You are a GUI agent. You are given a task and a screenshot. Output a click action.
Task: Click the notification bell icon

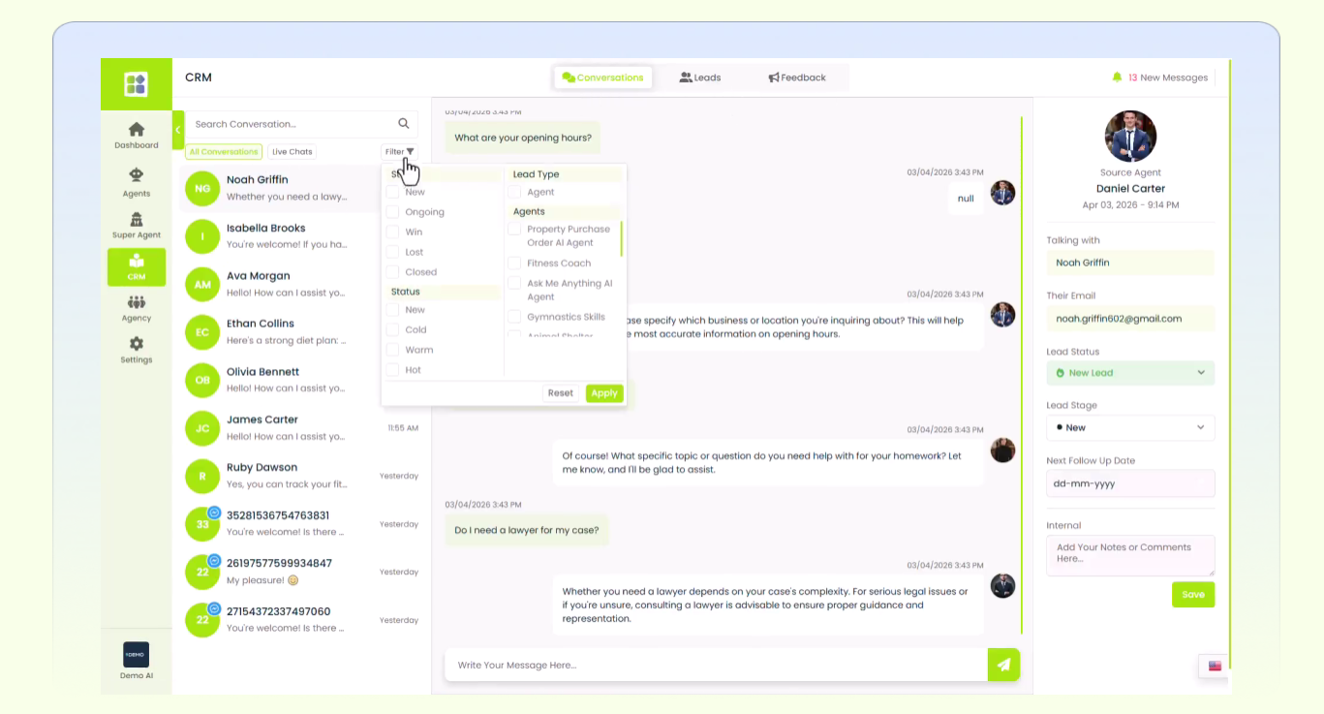pyautogui.click(x=1117, y=78)
